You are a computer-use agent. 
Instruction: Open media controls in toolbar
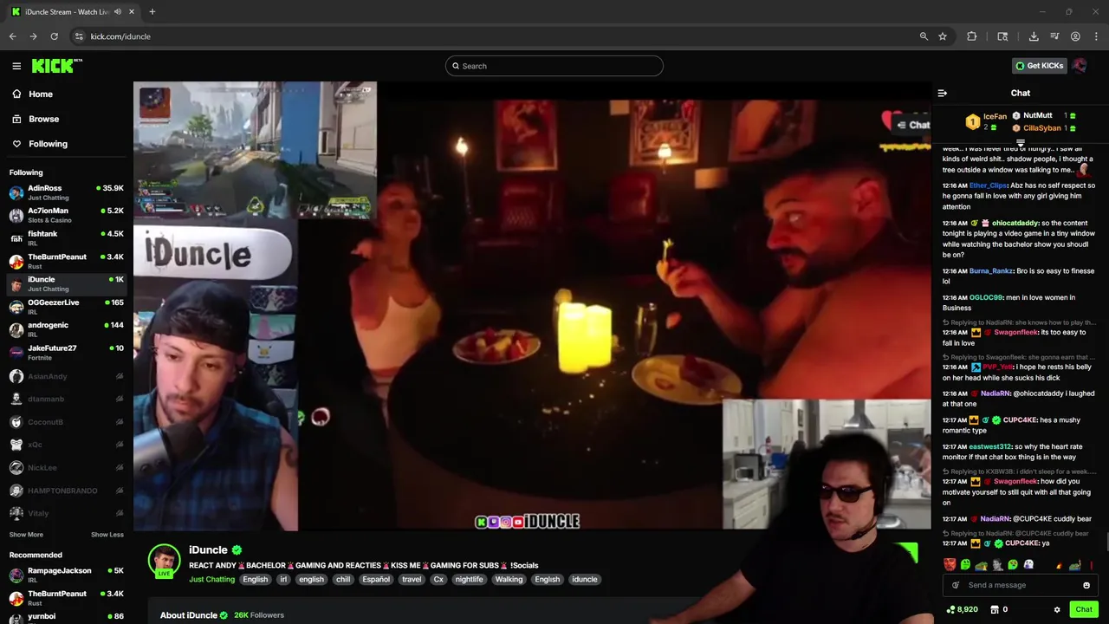(1054, 36)
